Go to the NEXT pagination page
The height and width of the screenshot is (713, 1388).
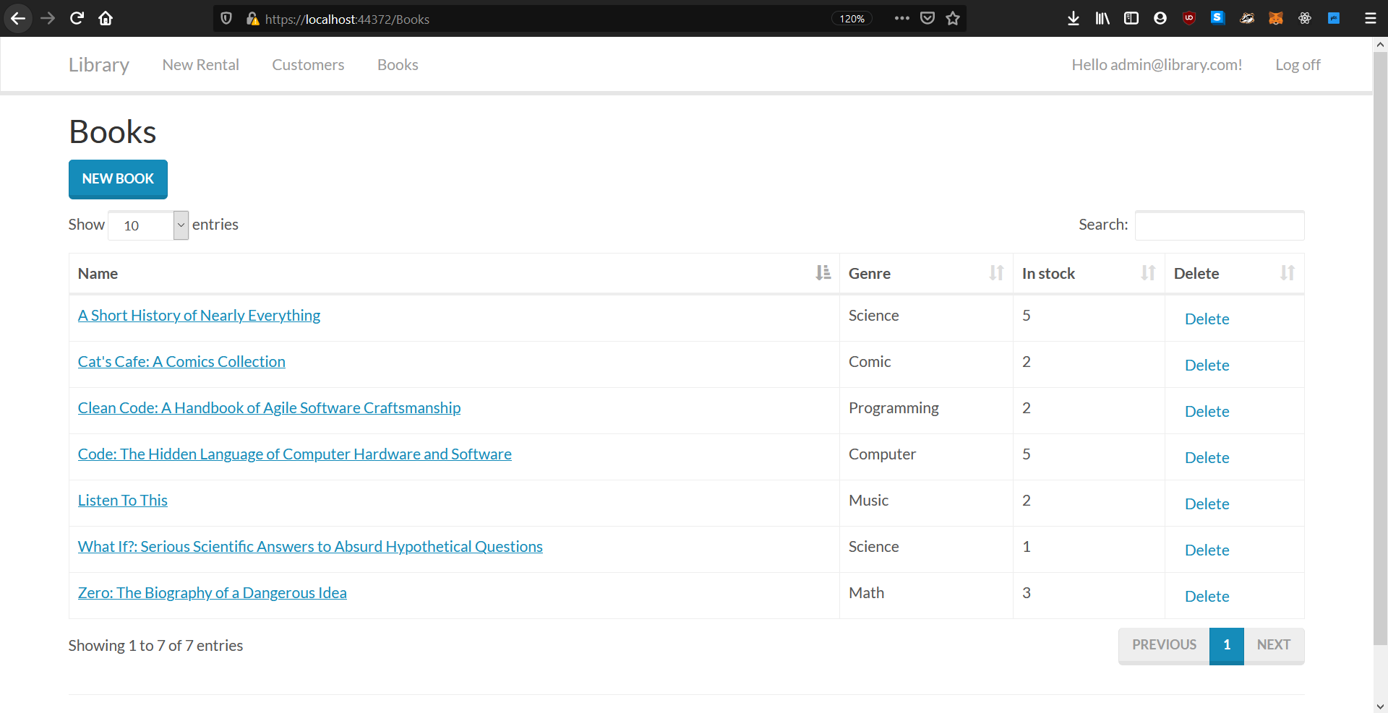(x=1274, y=645)
